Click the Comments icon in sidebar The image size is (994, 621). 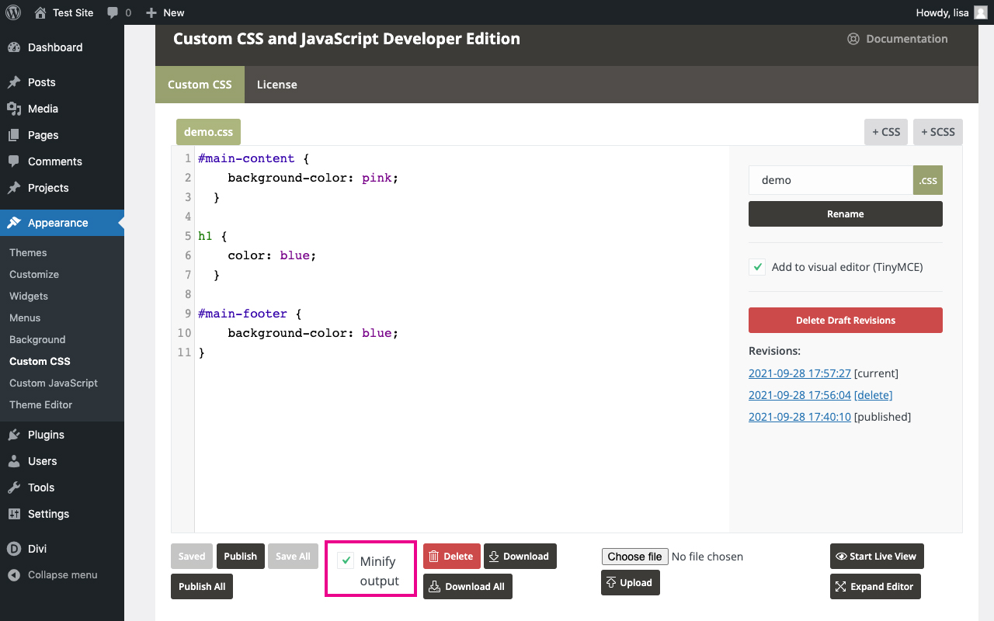coord(14,161)
